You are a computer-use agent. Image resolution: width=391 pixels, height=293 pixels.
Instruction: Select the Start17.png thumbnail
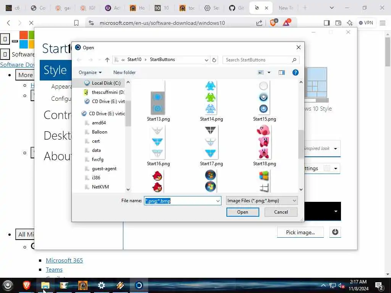click(x=211, y=142)
